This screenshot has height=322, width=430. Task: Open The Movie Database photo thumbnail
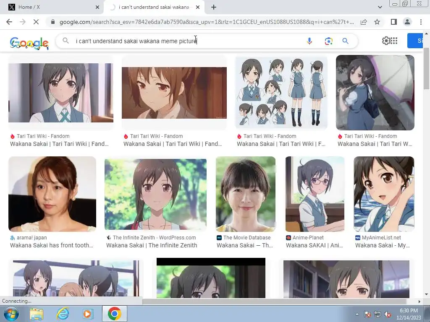(245, 194)
